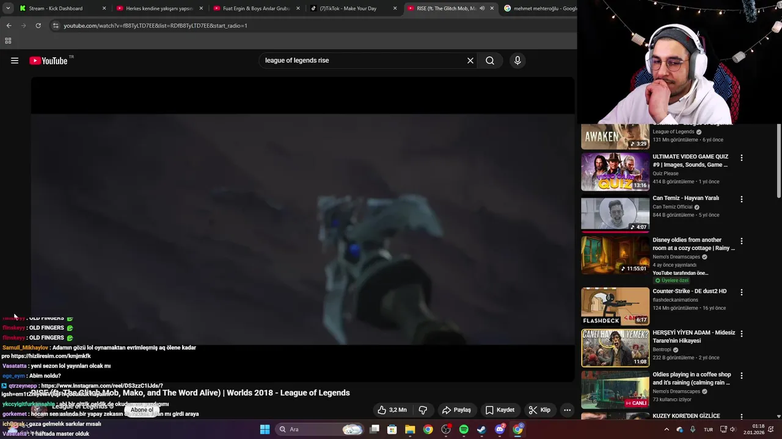782x439 pixels.
Task: Click the Abone ol subscribe button
Action: click(142, 410)
